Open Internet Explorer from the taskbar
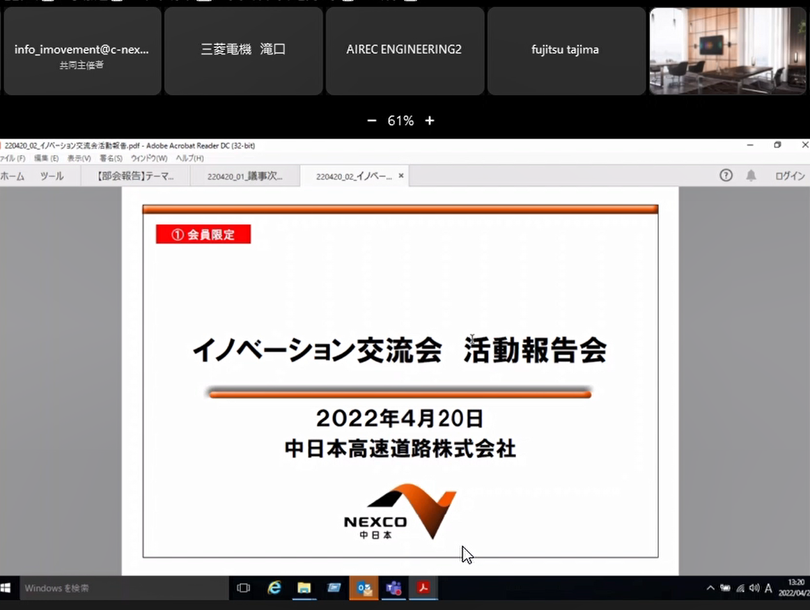Screen dimensions: 810x610 [x=274, y=588]
